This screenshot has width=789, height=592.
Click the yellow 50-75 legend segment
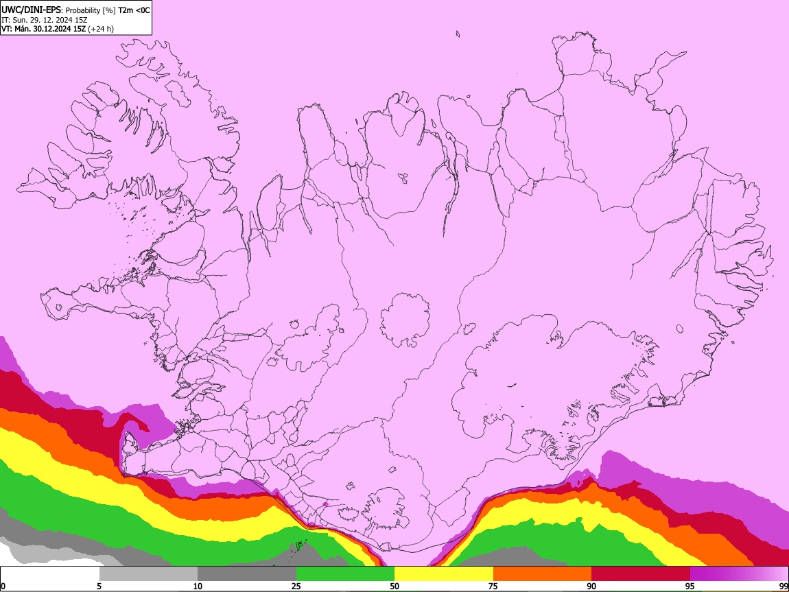click(x=444, y=573)
